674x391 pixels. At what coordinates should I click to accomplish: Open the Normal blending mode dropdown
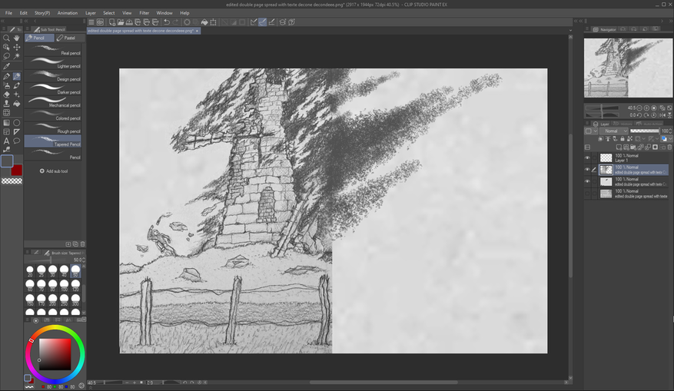[614, 131]
